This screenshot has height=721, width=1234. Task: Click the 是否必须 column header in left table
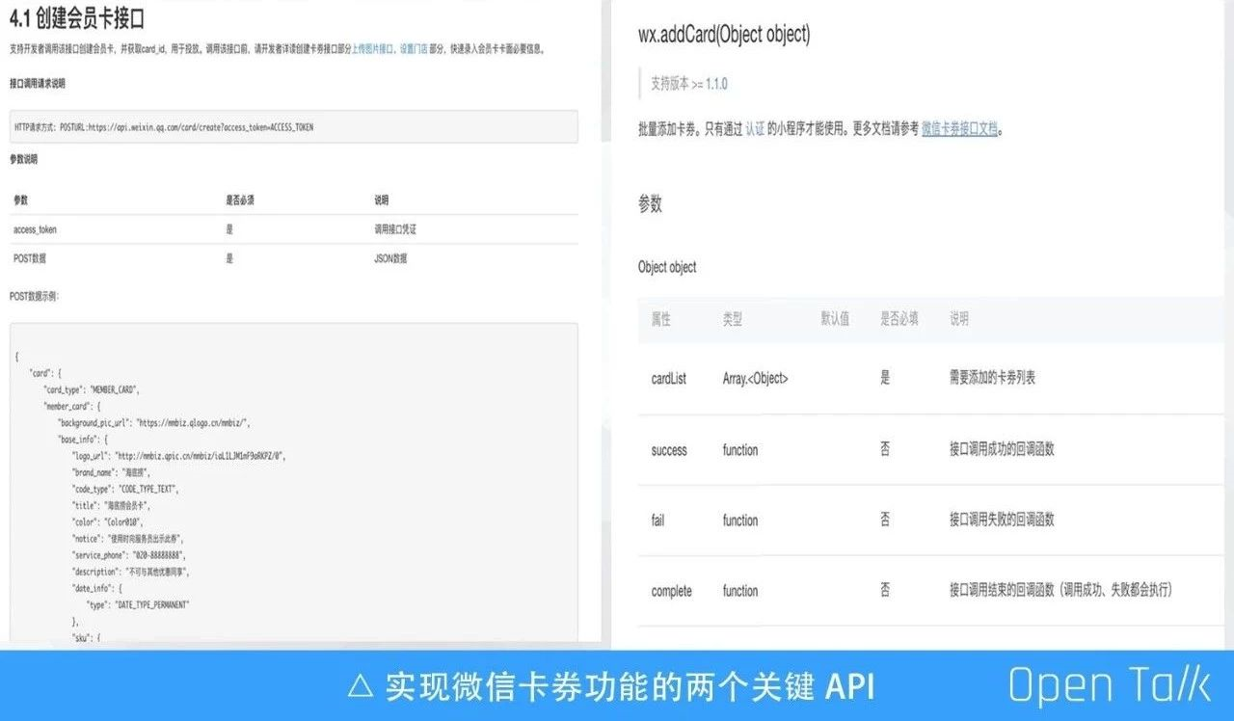(x=239, y=200)
